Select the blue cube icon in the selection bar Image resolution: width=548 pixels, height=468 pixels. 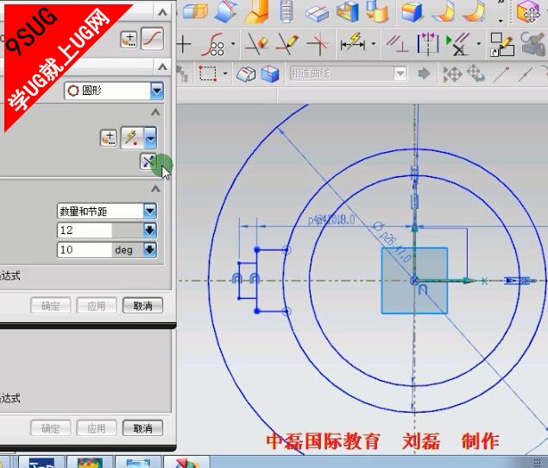[x=270, y=74]
